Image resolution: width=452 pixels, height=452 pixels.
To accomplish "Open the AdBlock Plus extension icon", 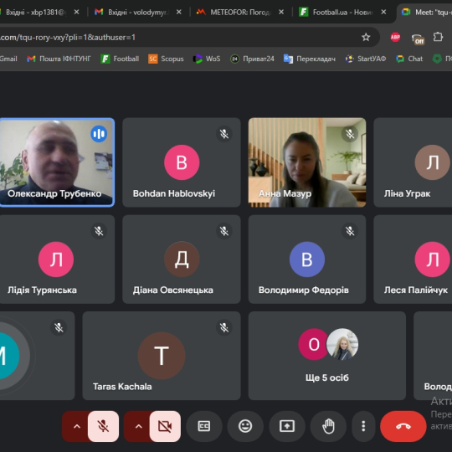I will pyautogui.click(x=395, y=37).
